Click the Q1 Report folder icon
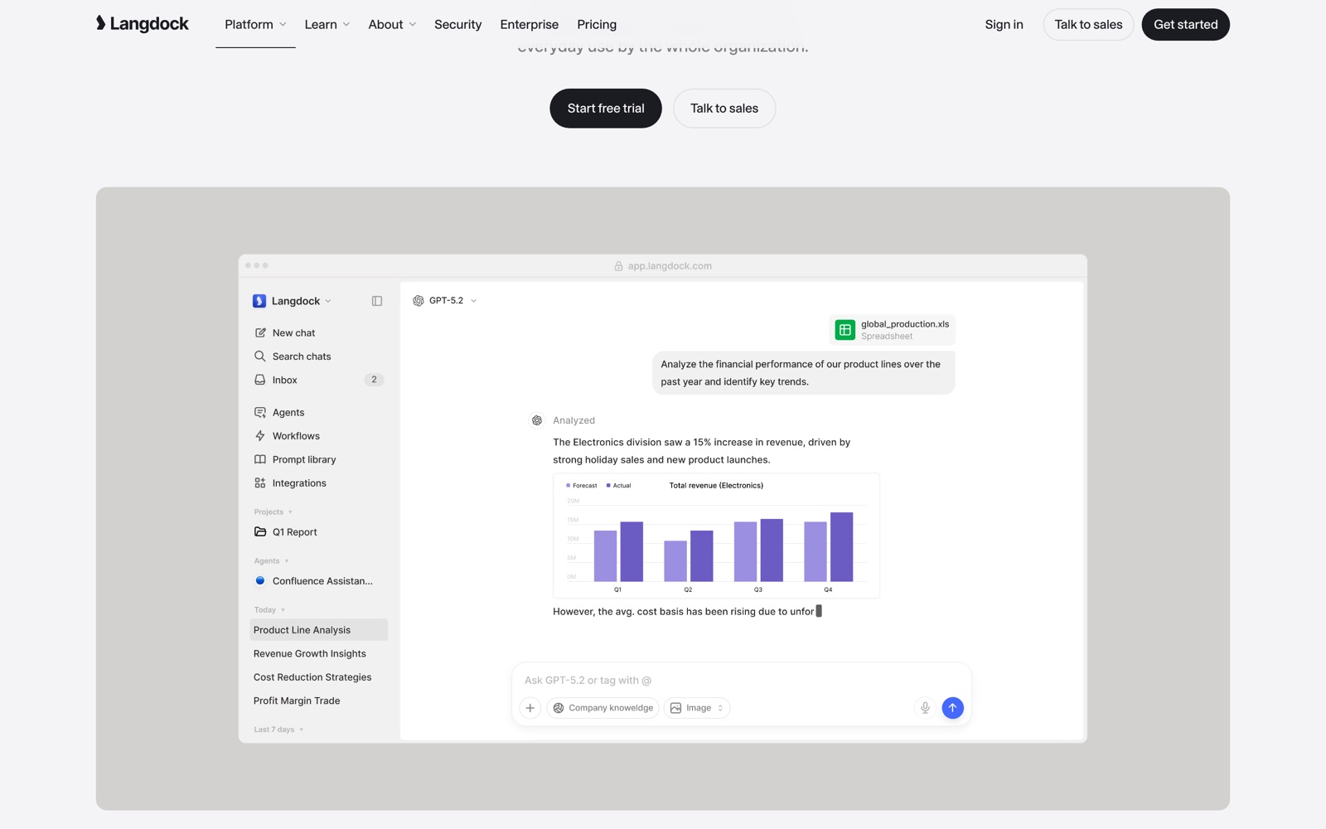The height and width of the screenshot is (829, 1326). (260, 532)
